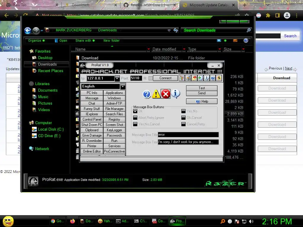Click the Next link on catalog page
The width and height of the screenshot is (303, 227).
tap(289, 68)
